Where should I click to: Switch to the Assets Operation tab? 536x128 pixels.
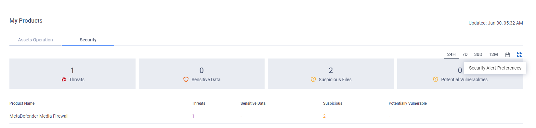tap(35, 40)
